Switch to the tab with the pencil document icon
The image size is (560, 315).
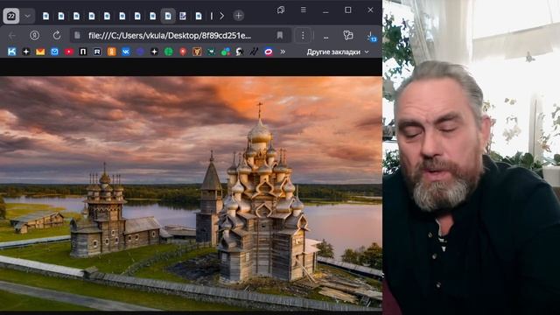pyautogui.click(x=183, y=16)
